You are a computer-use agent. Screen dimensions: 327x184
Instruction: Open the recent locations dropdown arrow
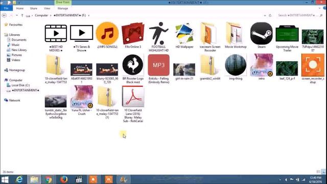[17, 15]
